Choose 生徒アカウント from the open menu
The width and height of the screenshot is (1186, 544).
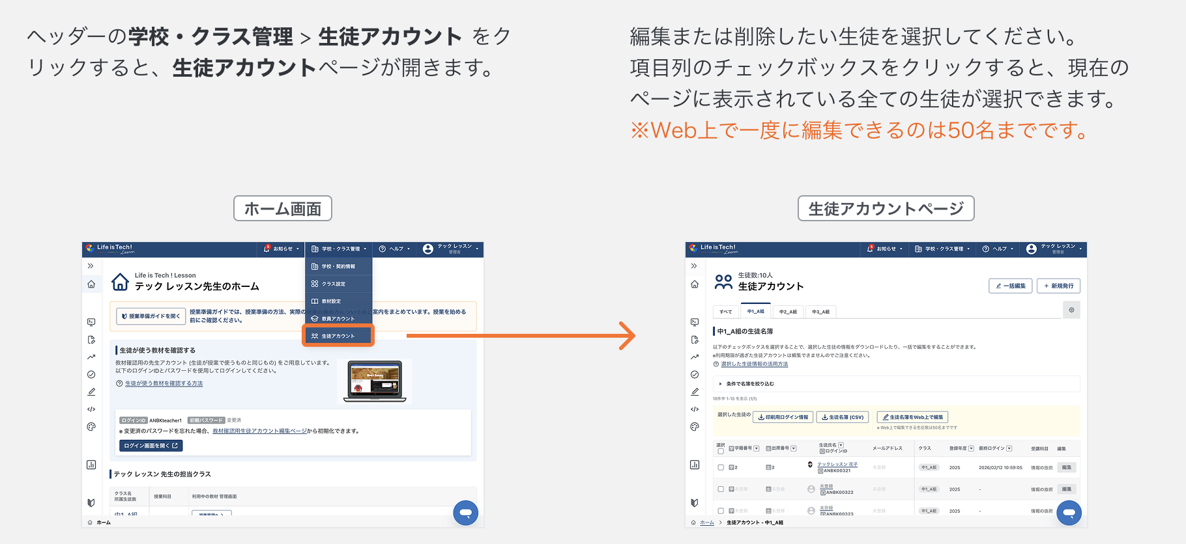[338, 336]
